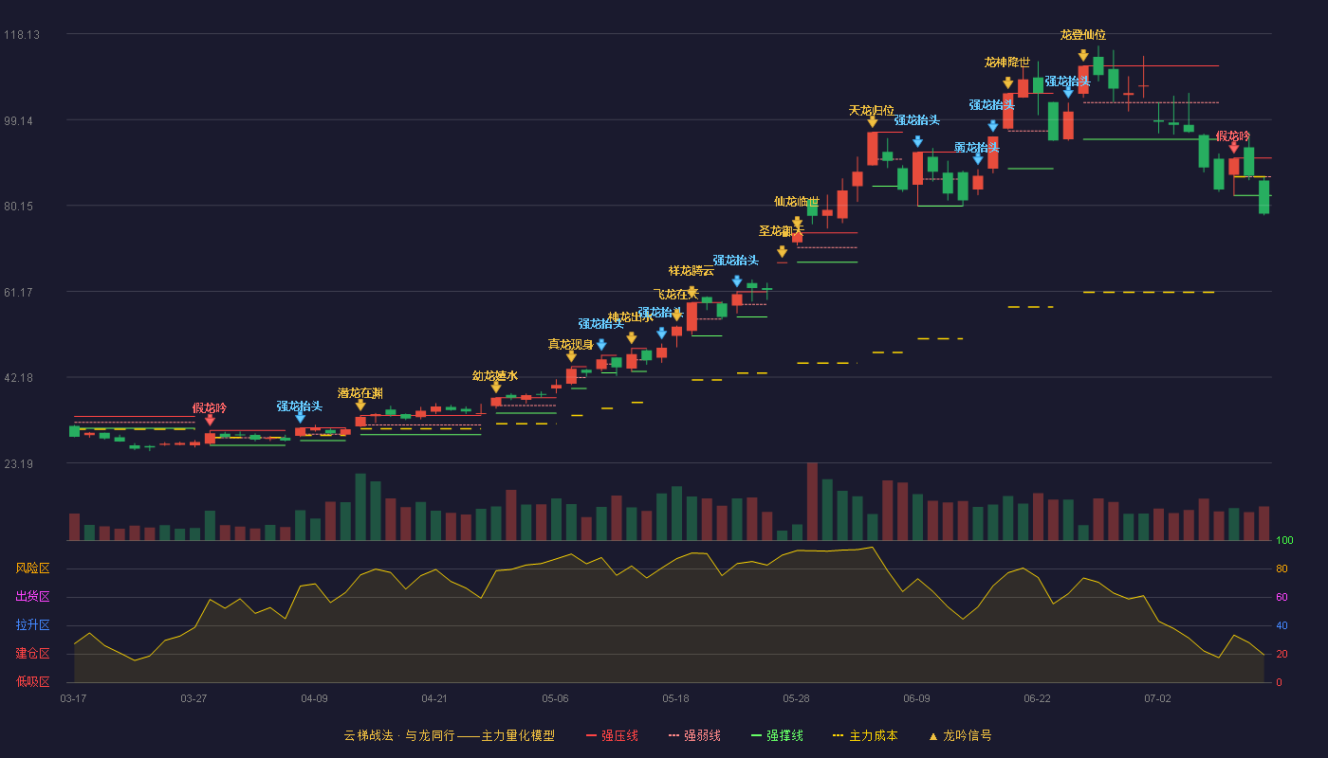1328x758 pixels.
Task: Select the 低吸区 zone label
Action: (x=32, y=681)
